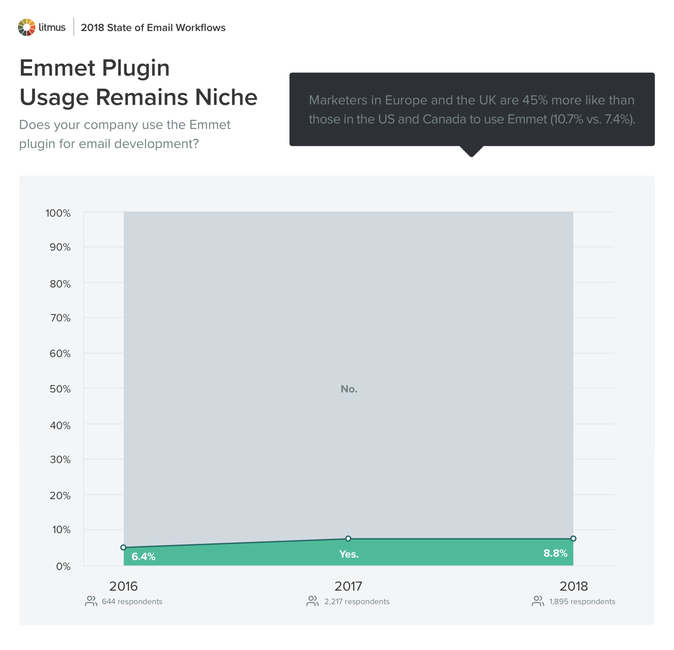Screen dimensions: 674x650
Task: Click the gray "No." area label
Action: point(349,389)
